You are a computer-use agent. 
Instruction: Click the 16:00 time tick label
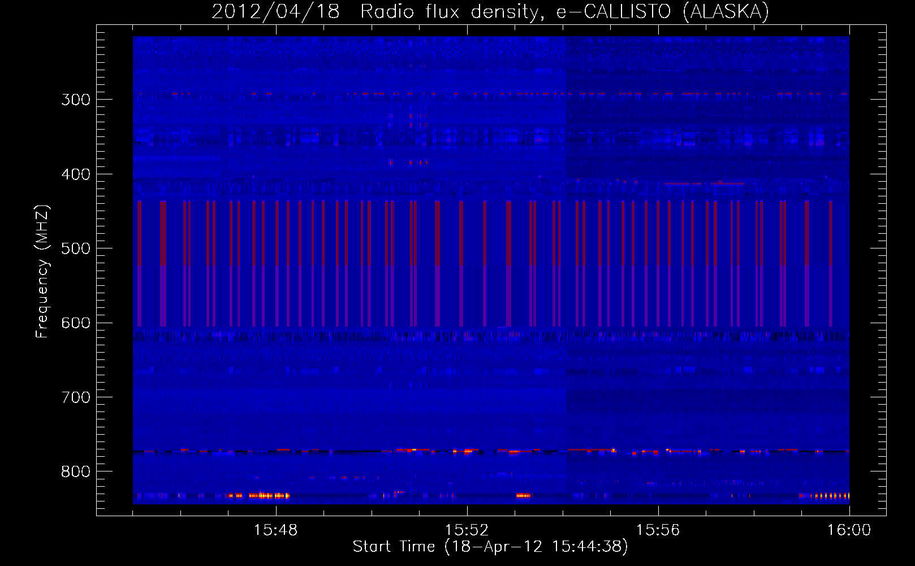(849, 530)
